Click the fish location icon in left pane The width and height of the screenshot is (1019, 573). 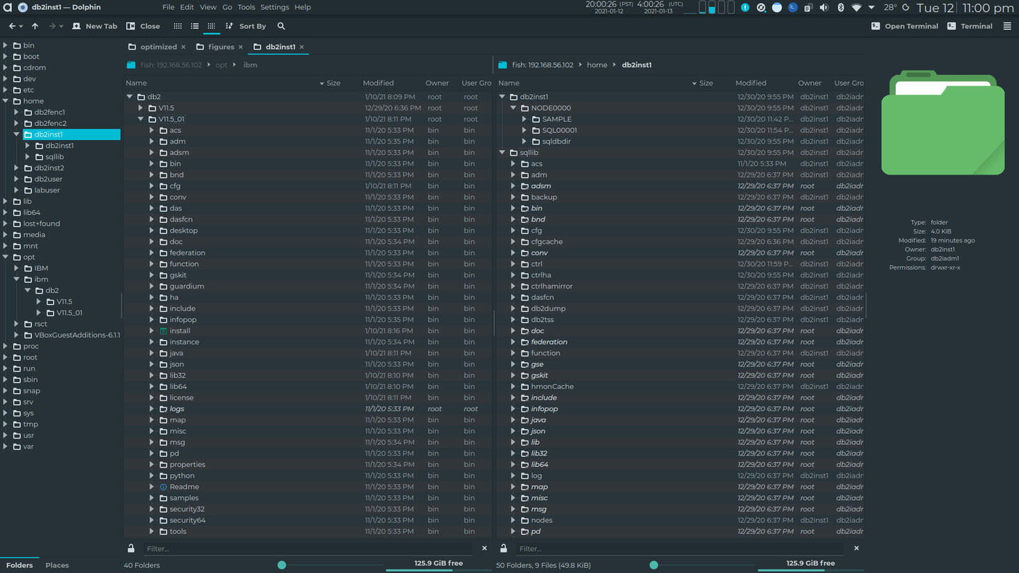131,65
